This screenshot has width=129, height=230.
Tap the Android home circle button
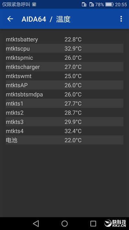click(x=65, y=224)
